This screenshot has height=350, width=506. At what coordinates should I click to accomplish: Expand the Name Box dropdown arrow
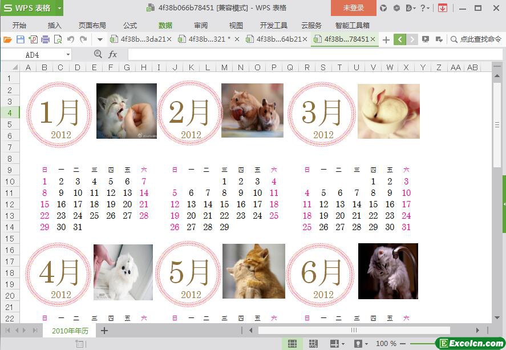point(68,55)
